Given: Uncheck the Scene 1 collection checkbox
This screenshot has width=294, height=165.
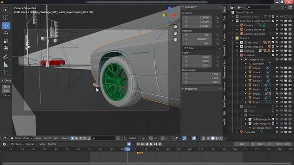Looking at the screenshot, I should [273, 38].
